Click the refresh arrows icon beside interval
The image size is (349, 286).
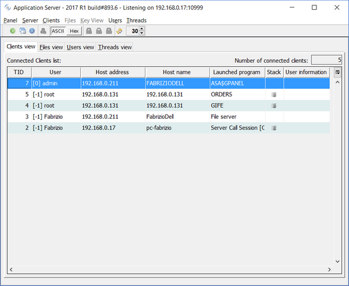[x=119, y=31]
